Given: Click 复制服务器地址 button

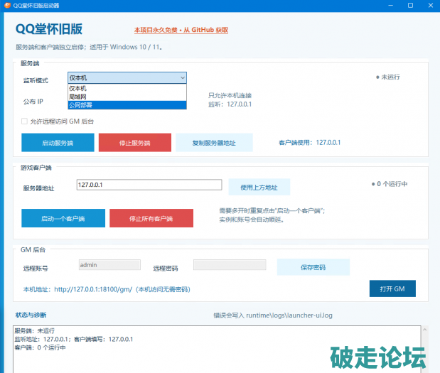Looking at the screenshot, I should [x=214, y=143].
